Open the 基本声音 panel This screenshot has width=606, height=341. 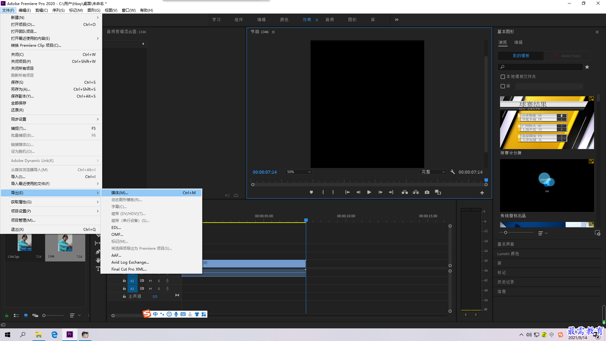pyautogui.click(x=506, y=244)
